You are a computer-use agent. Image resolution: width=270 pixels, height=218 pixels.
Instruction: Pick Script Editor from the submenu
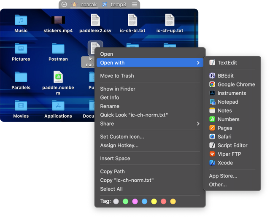tap(232, 145)
